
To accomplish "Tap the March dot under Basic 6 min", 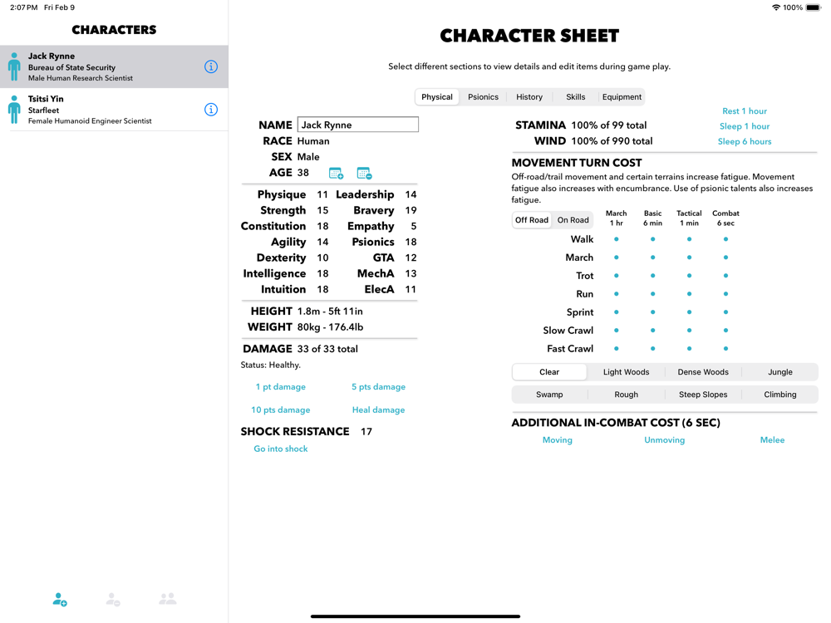I will [x=652, y=258].
